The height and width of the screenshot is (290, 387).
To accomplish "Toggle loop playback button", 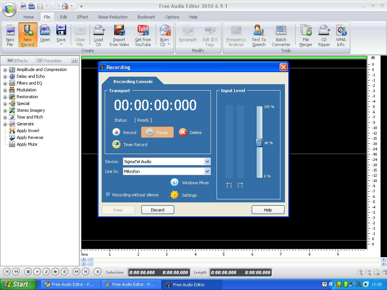I will click(46, 272).
